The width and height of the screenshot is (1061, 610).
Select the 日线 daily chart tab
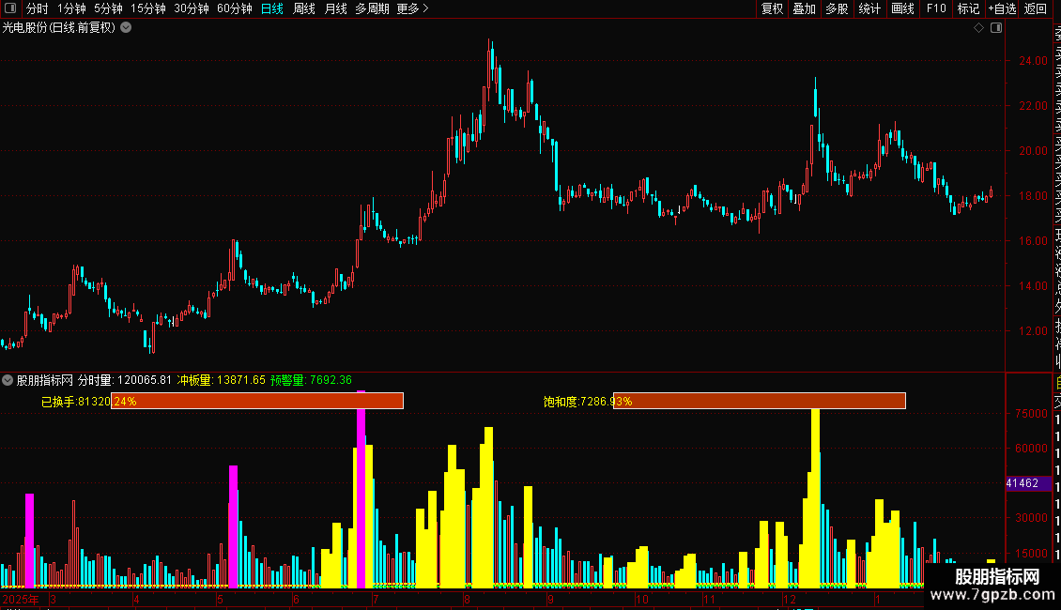coord(272,8)
